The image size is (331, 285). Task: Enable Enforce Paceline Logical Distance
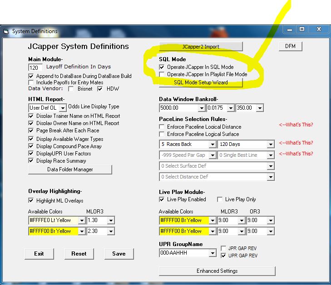coord(162,127)
